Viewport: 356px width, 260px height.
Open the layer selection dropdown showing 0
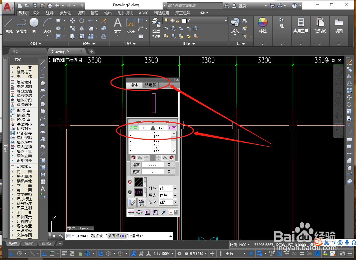pyautogui.click(x=225, y=21)
